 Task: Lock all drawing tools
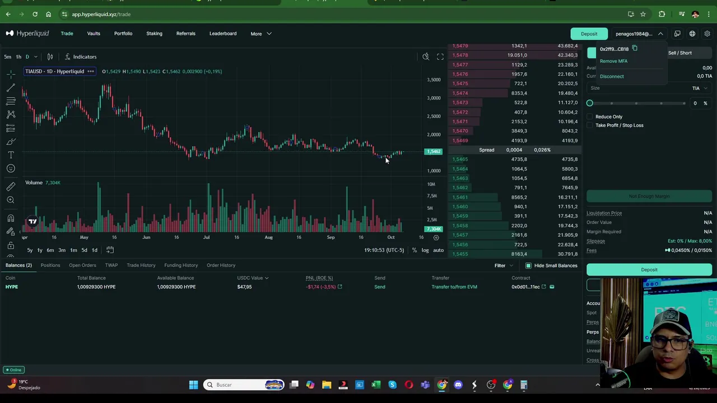tap(11, 245)
